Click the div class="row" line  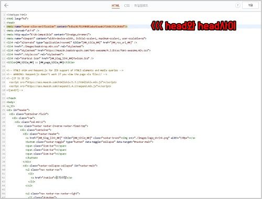tap(24, 118)
